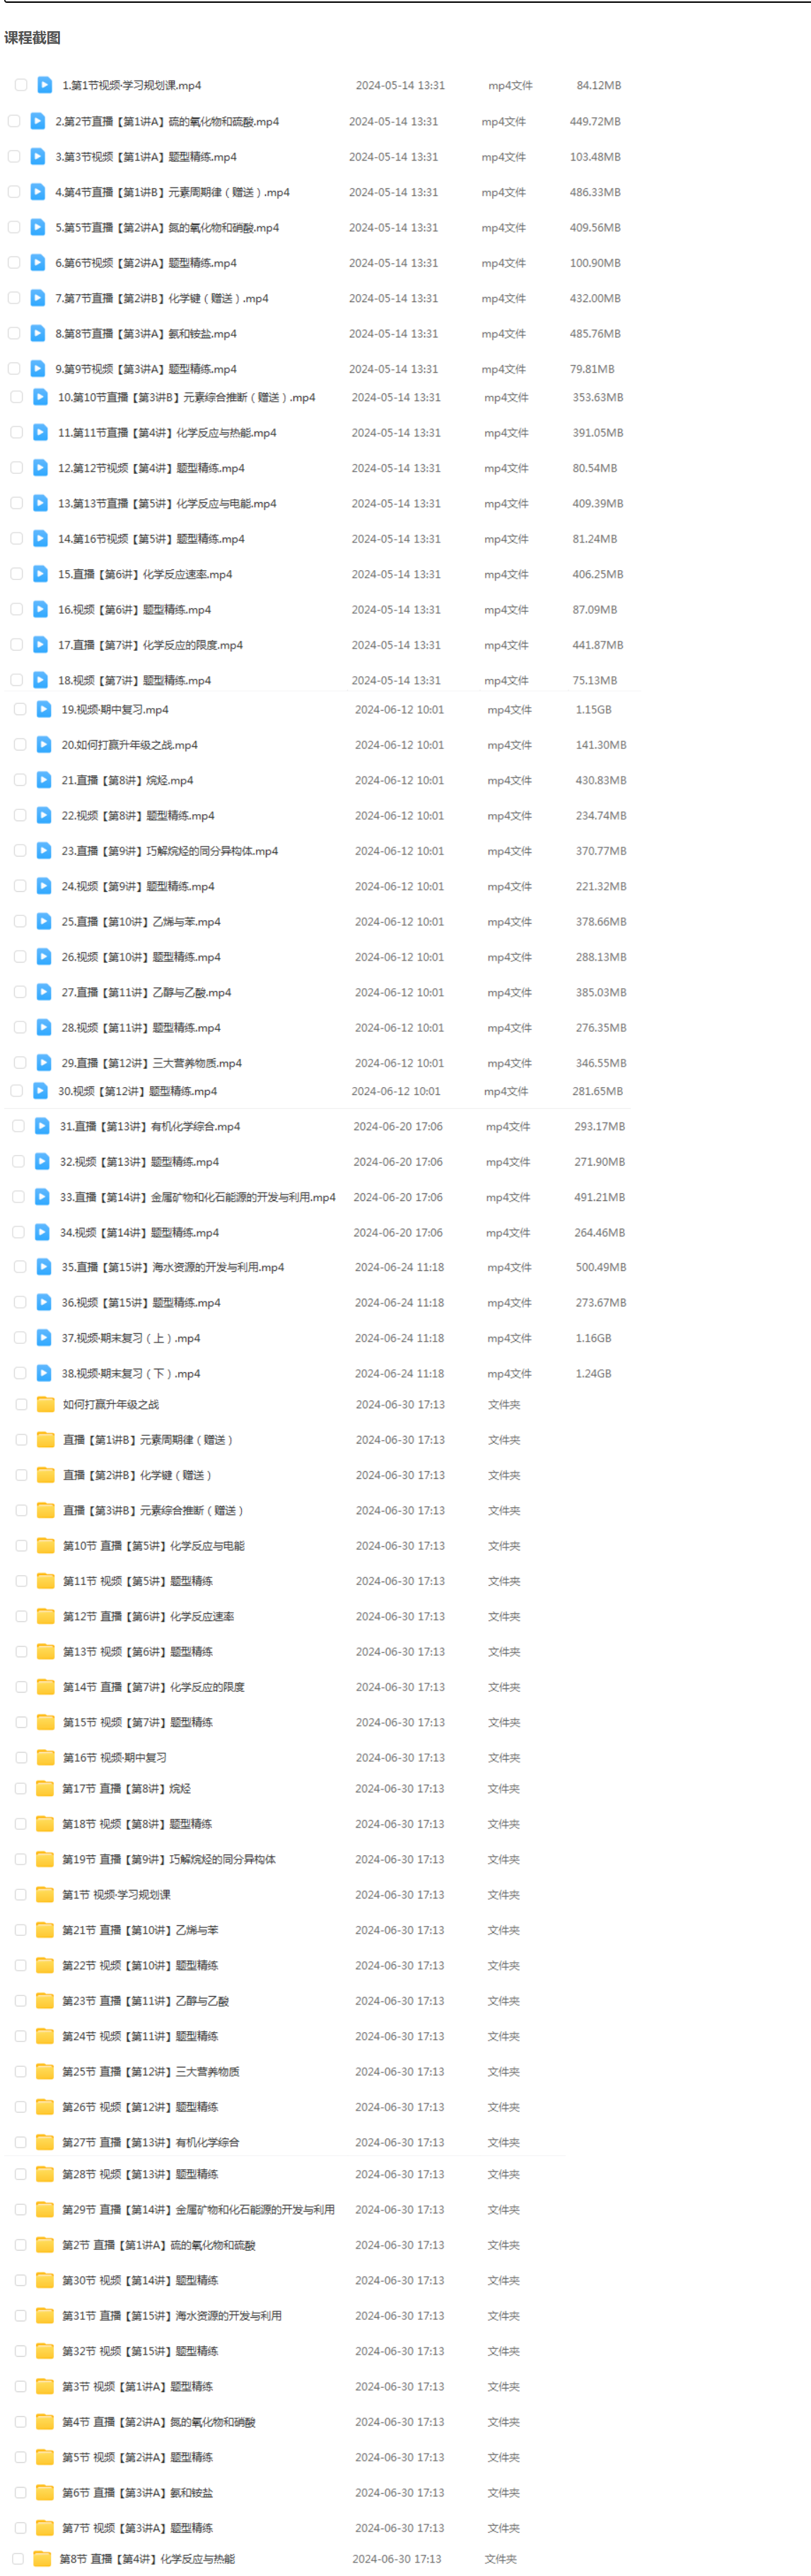Click video icon of 31.直播【第13讲】有机化学综合.mp4
Viewport: 811px width, 2576px height.
(x=42, y=1126)
